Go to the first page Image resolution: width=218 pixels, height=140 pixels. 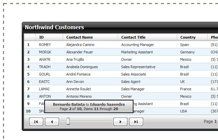pyautogui.click(x=36, y=122)
